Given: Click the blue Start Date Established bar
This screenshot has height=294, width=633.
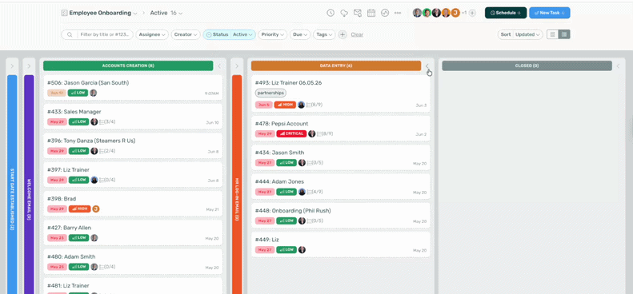Looking at the screenshot, I should [x=12, y=185].
